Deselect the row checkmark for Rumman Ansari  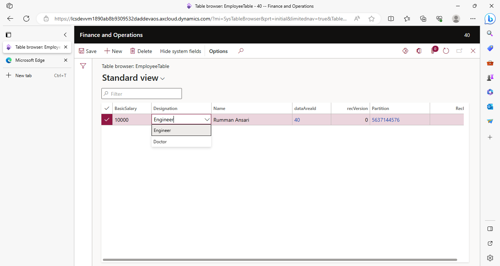coord(107,119)
